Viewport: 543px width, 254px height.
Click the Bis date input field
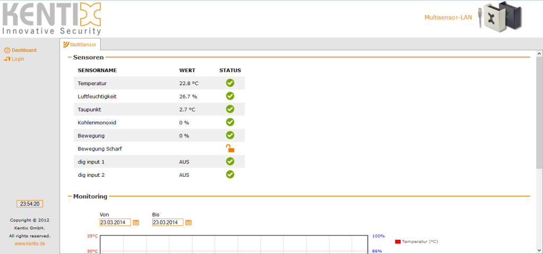168,223
